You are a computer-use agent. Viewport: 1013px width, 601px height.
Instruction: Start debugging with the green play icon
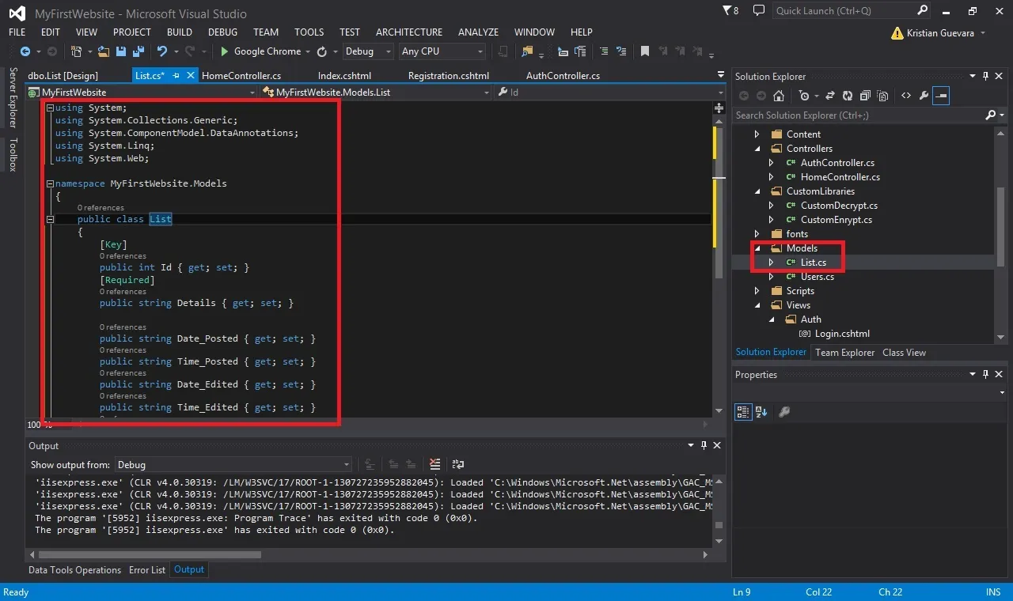225,51
